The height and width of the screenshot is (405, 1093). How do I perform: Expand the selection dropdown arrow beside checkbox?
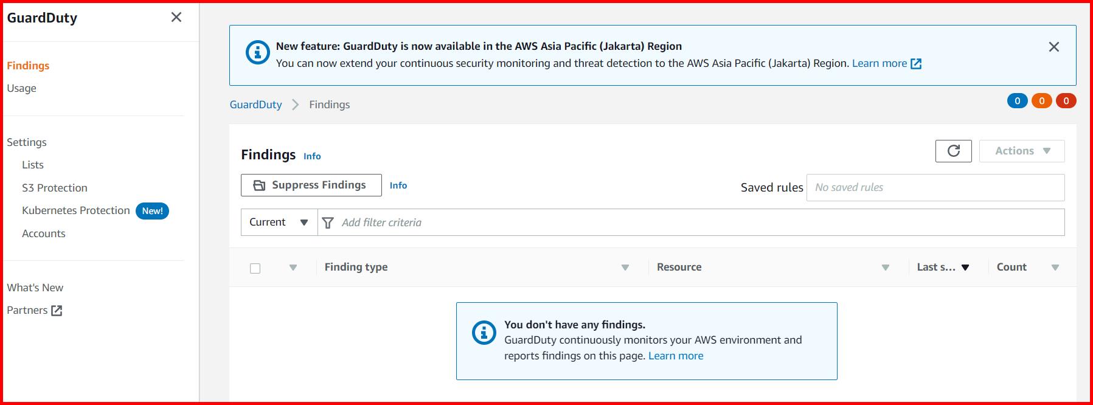click(x=293, y=268)
